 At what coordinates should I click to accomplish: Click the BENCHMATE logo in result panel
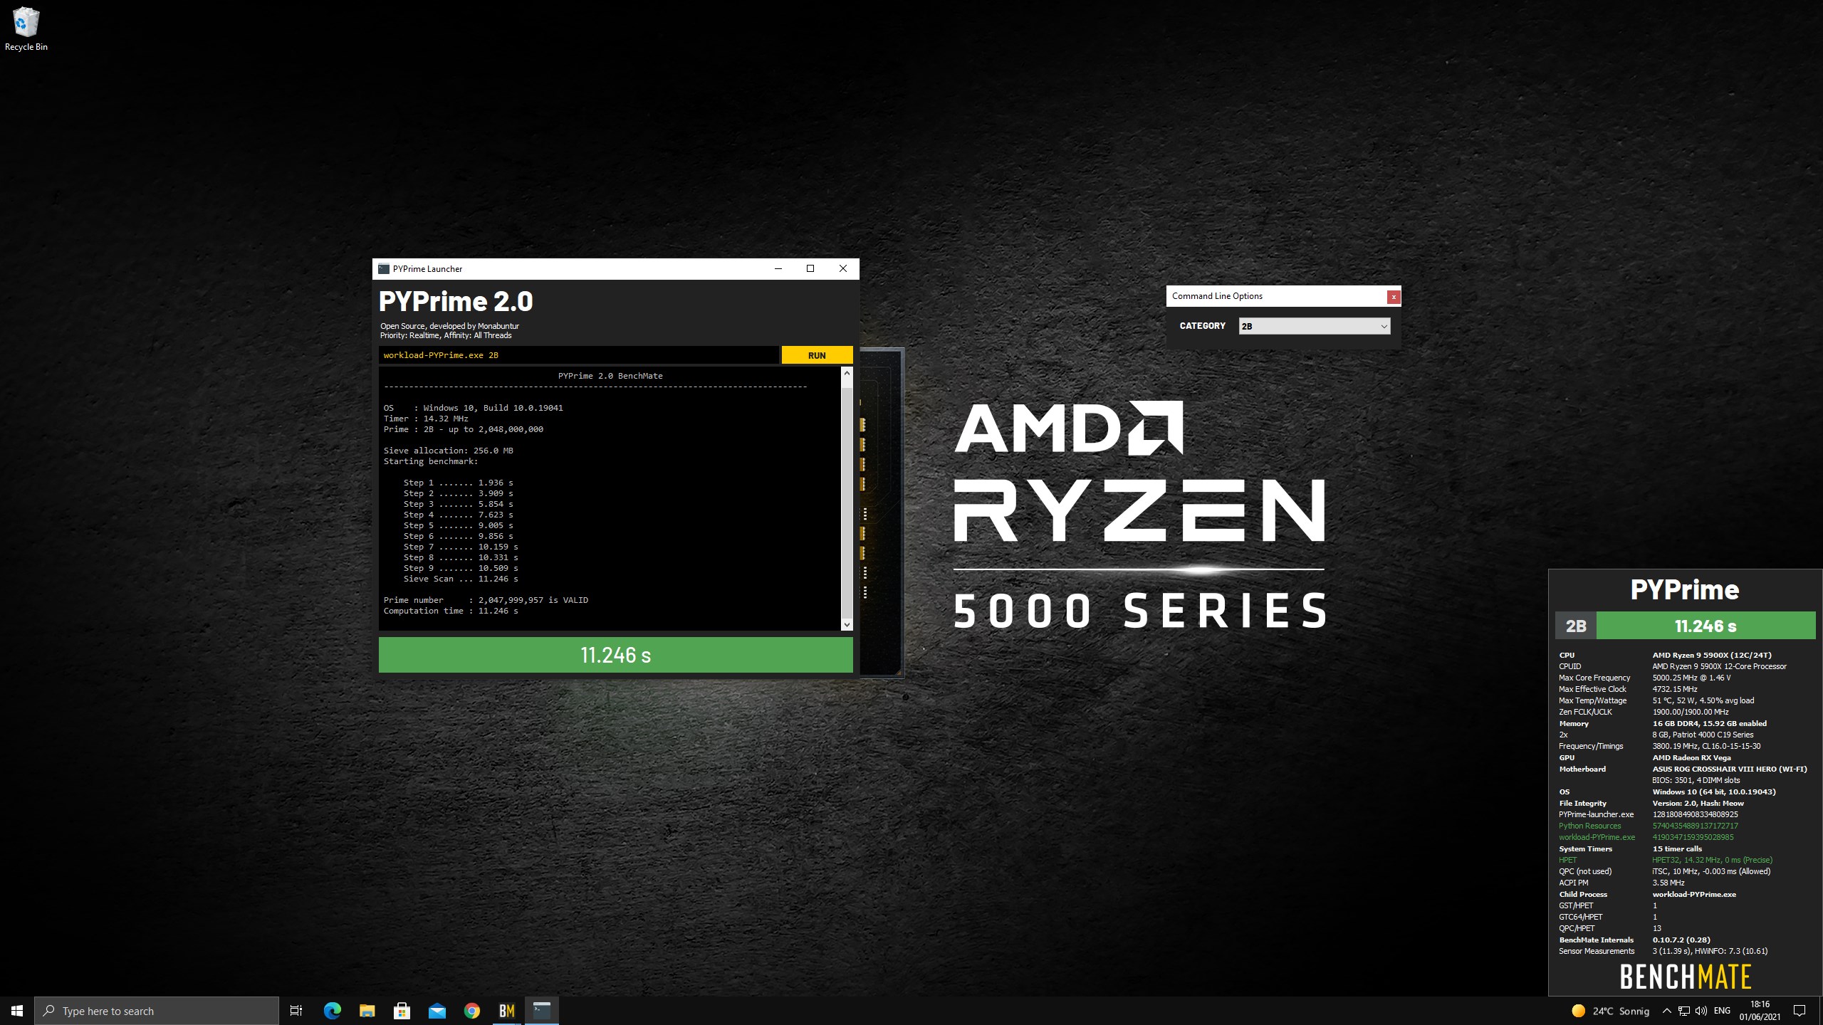tap(1686, 977)
